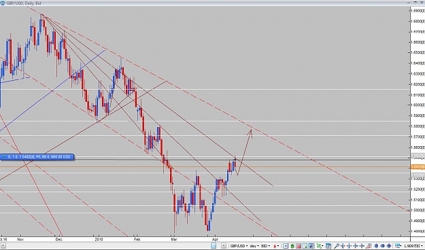This screenshot has width=425, height=250.
Task: Click the blue and red chart templates icon
Action: point(328,246)
